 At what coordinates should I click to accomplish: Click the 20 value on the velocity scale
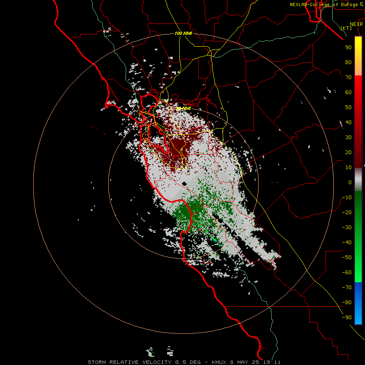[348, 152]
